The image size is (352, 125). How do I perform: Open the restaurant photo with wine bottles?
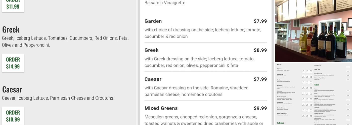(313, 31)
